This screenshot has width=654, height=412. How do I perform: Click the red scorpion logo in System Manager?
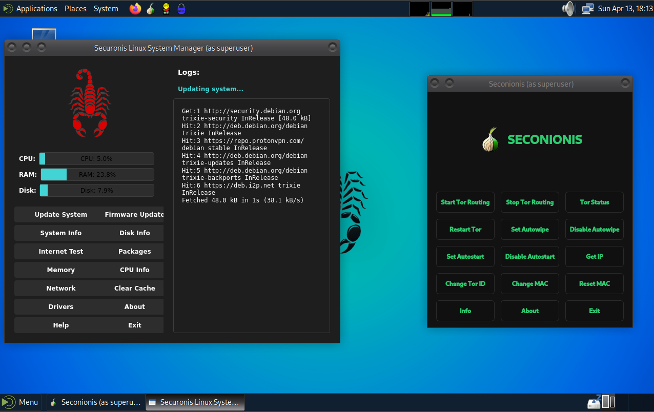click(90, 102)
